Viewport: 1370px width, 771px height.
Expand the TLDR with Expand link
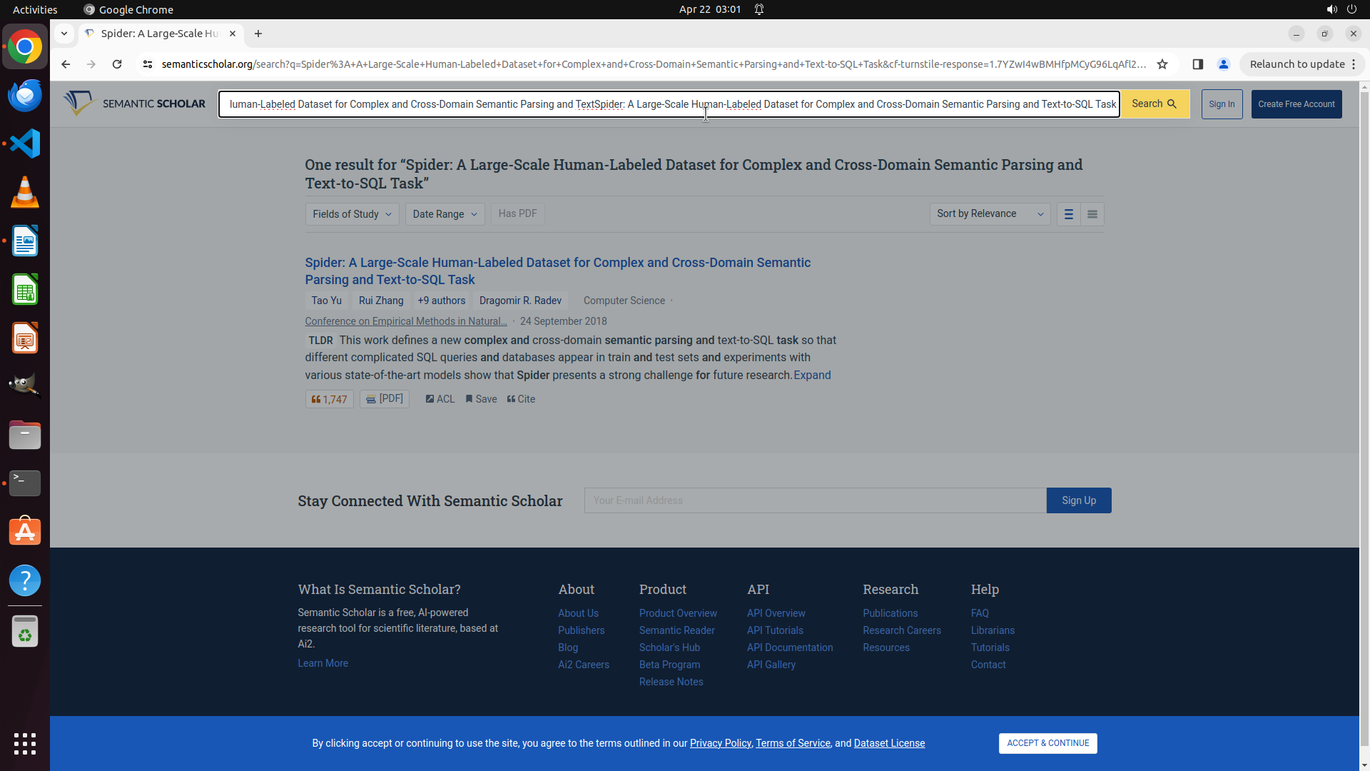click(812, 376)
